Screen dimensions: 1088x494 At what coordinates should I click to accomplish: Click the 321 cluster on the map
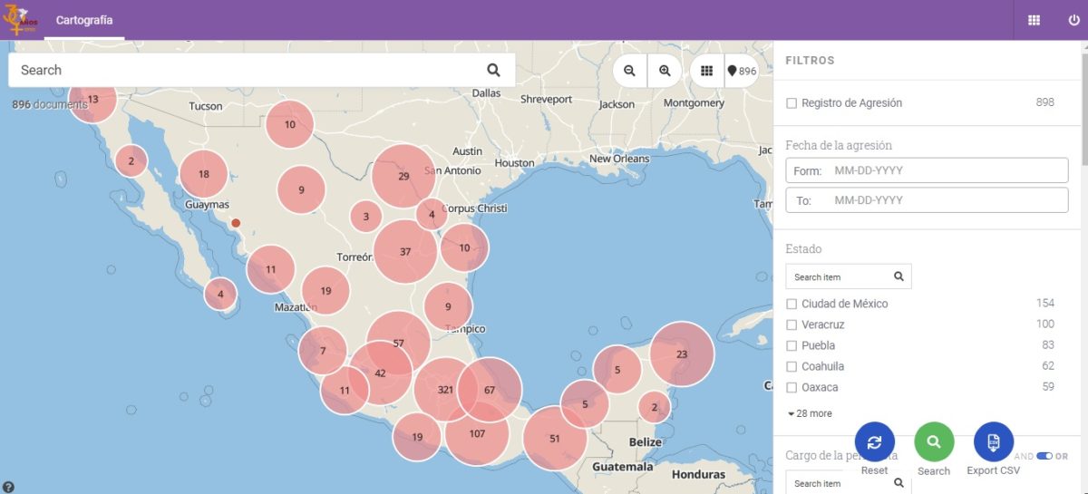point(444,390)
